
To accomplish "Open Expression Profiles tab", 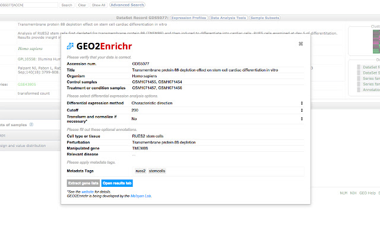I will (x=189, y=18).
